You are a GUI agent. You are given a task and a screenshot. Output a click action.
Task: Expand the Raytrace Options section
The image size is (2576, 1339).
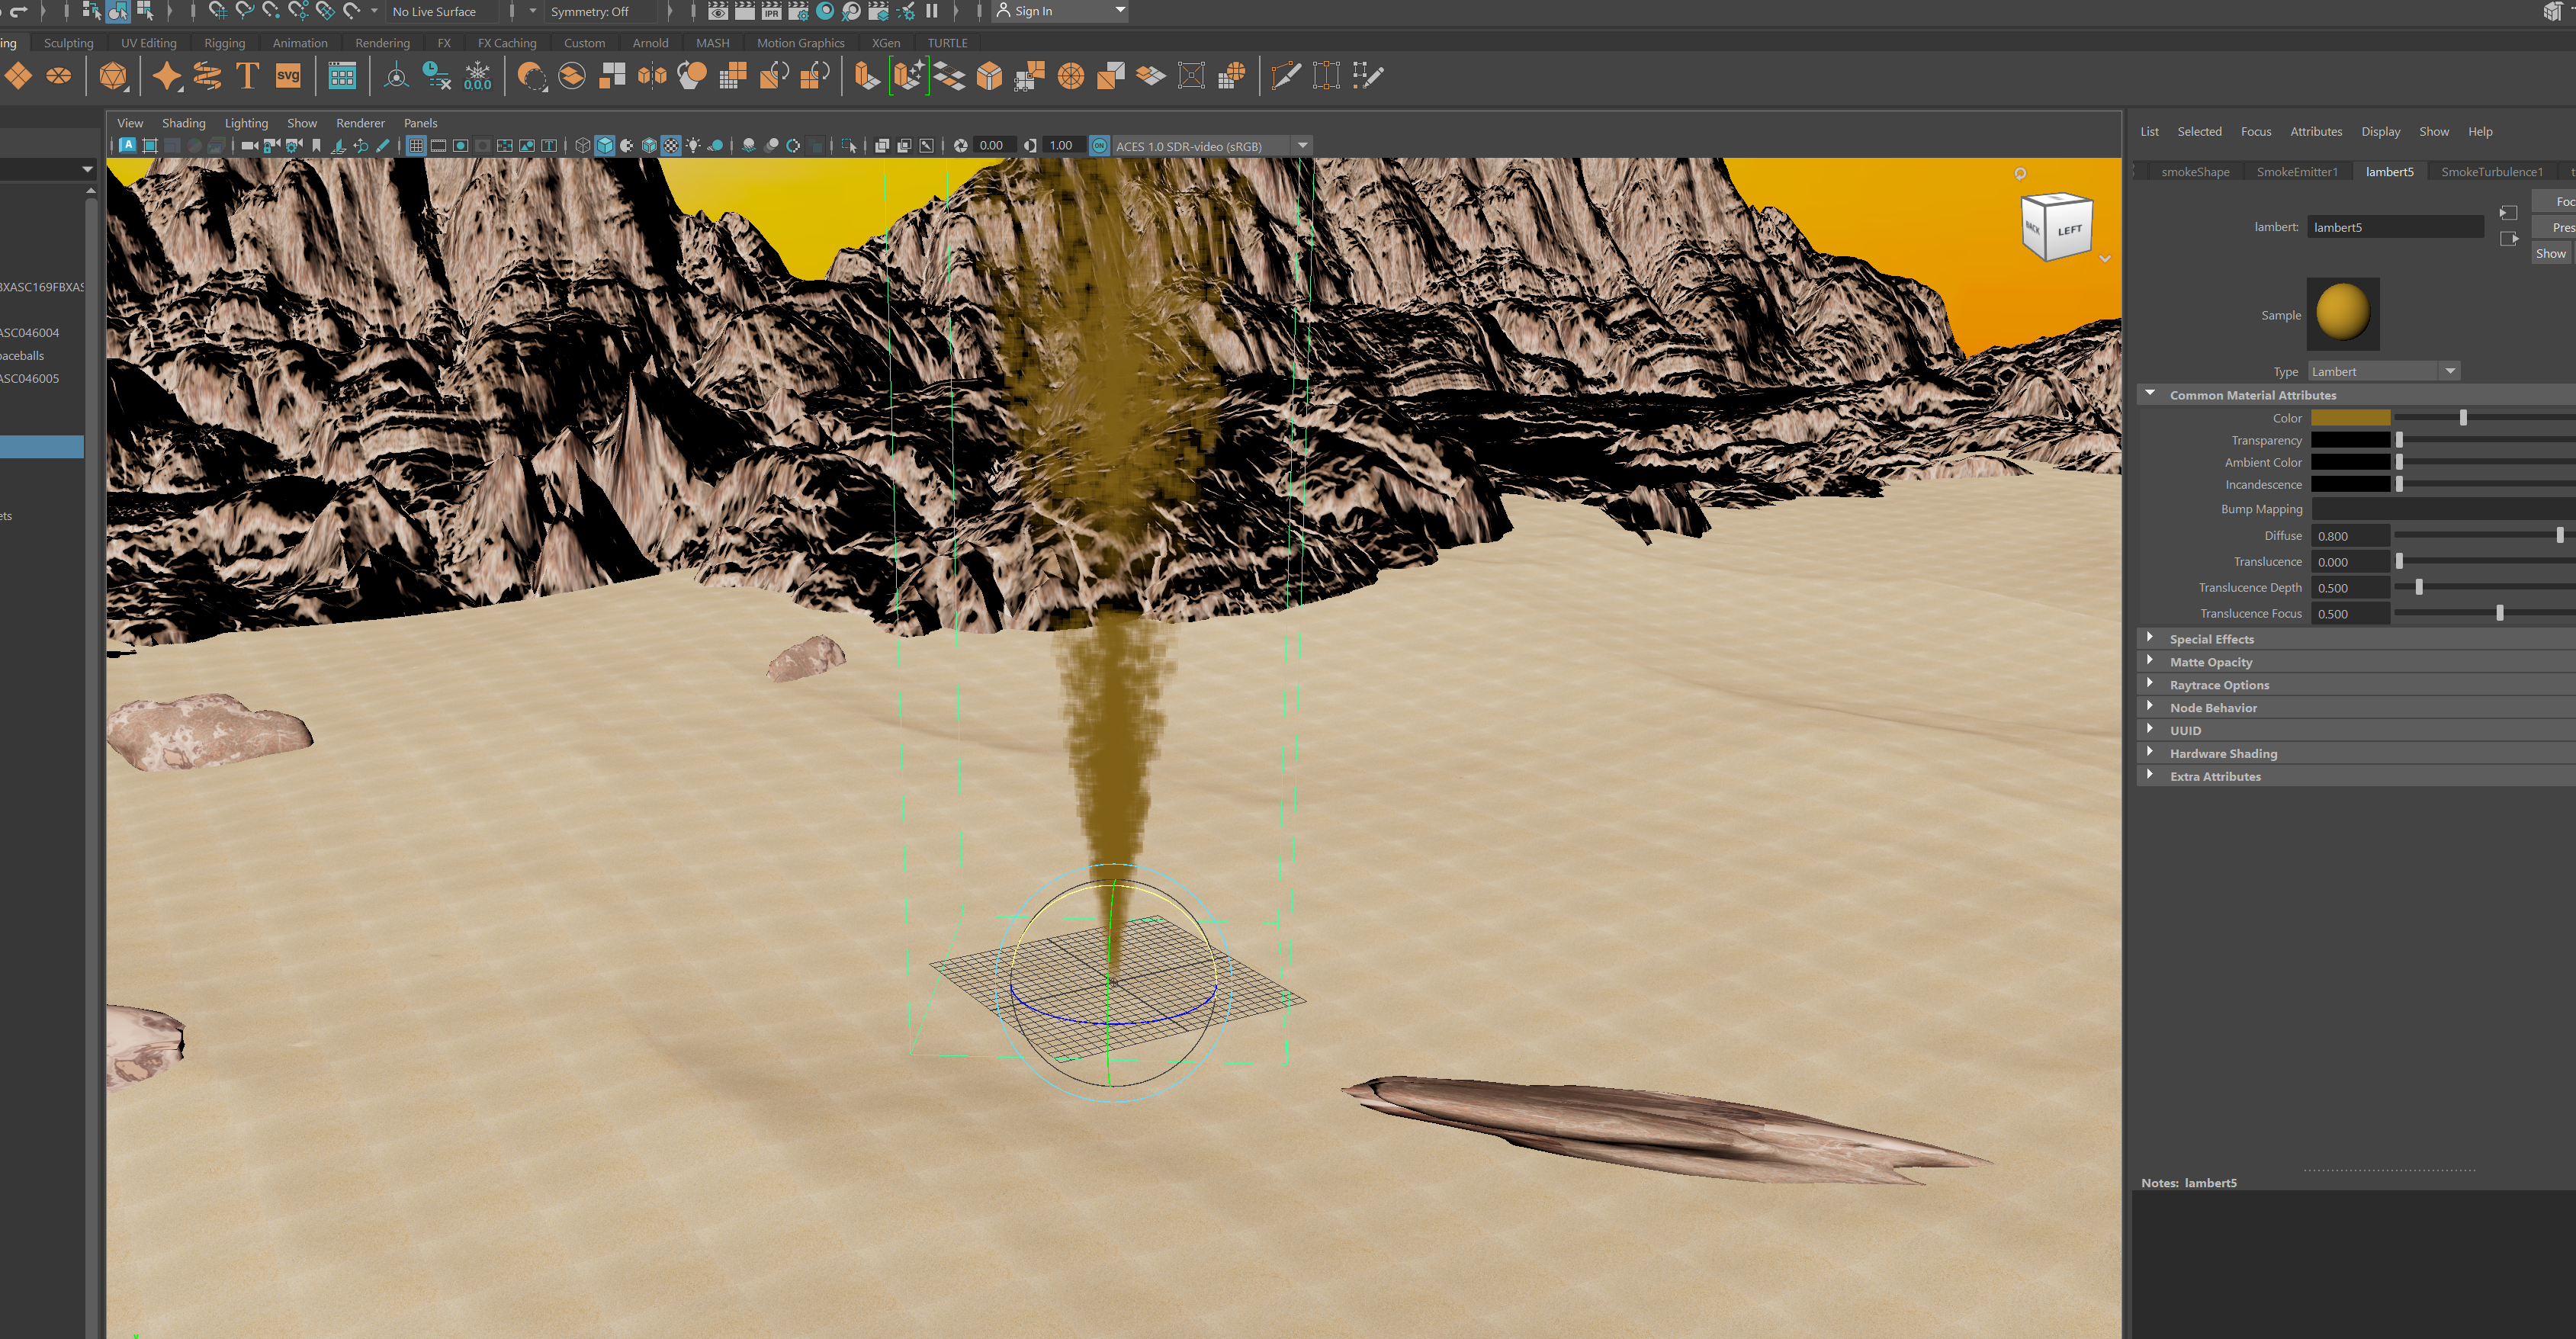pos(2150,684)
